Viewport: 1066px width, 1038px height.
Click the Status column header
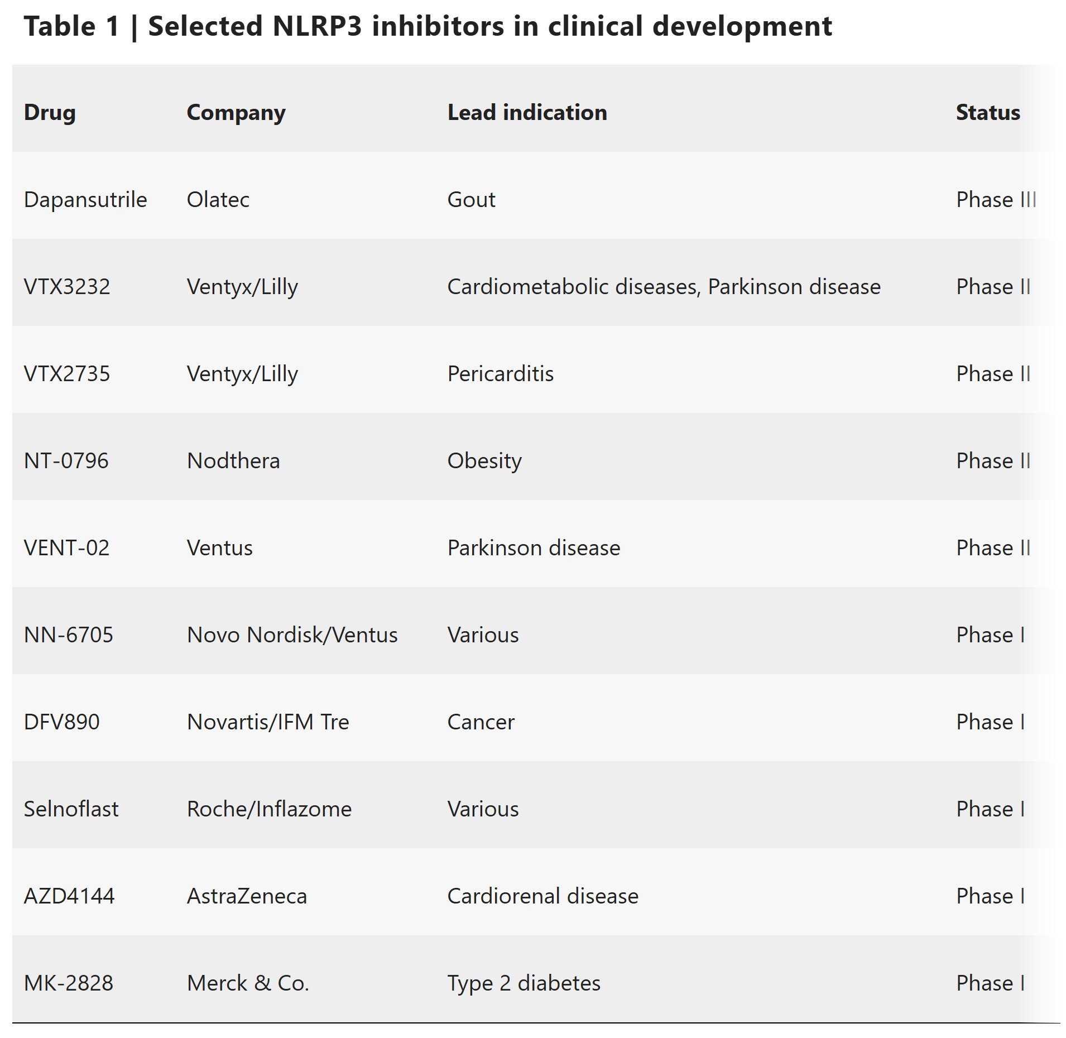(x=987, y=113)
